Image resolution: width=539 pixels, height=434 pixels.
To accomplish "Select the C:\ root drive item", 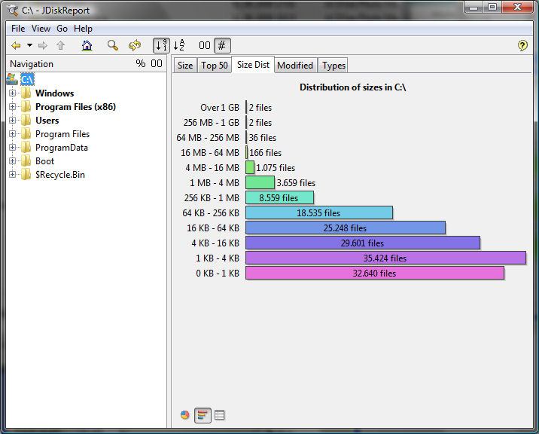I will coord(27,80).
